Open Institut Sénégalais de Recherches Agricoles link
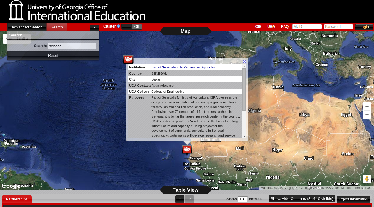Screen dimensions: 374x207 pos(183,67)
